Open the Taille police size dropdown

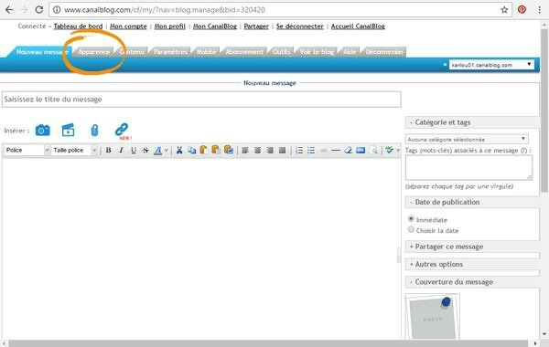pos(75,151)
